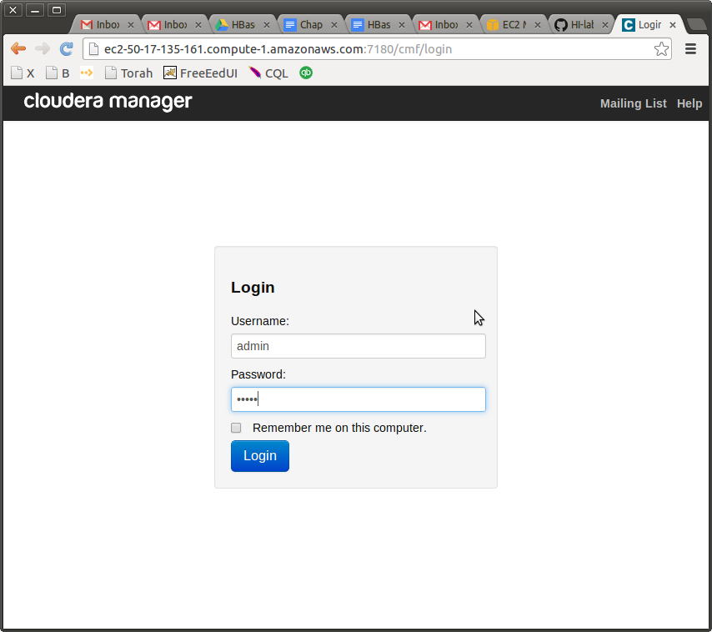Switch to the first Gmail Inbox tab

coord(105,24)
